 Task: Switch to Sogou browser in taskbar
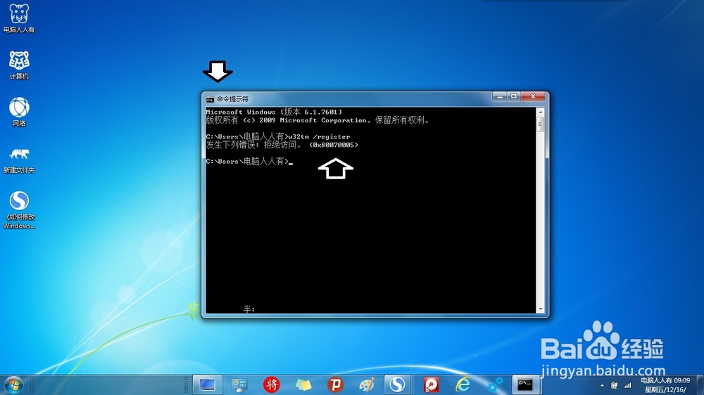[397, 384]
